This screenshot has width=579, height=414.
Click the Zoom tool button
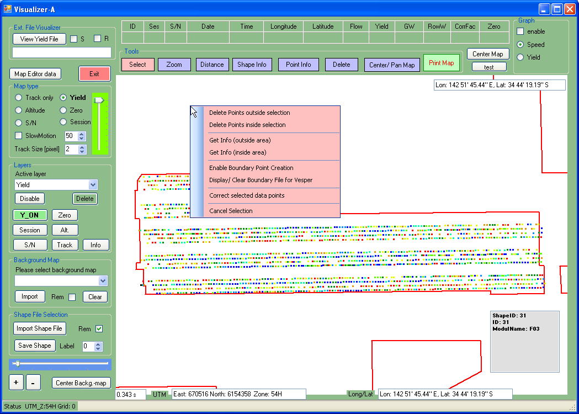174,65
